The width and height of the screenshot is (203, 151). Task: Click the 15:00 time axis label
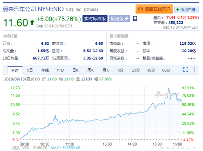pos(157,144)
